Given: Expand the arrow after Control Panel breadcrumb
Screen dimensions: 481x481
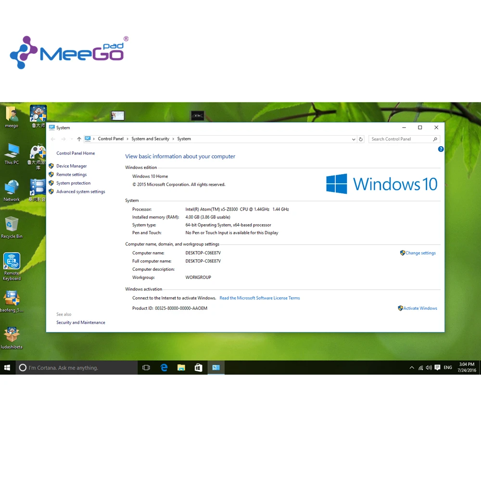Looking at the screenshot, I should click(x=127, y=139).
